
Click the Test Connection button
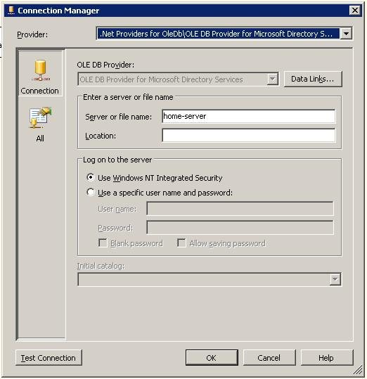(x=49, y=357)
